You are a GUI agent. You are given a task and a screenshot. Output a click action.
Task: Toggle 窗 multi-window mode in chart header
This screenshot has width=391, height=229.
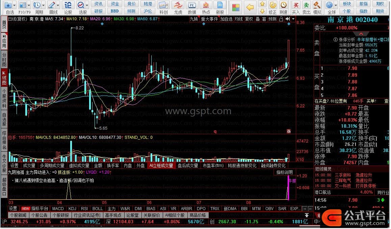[x=264, y=19]
